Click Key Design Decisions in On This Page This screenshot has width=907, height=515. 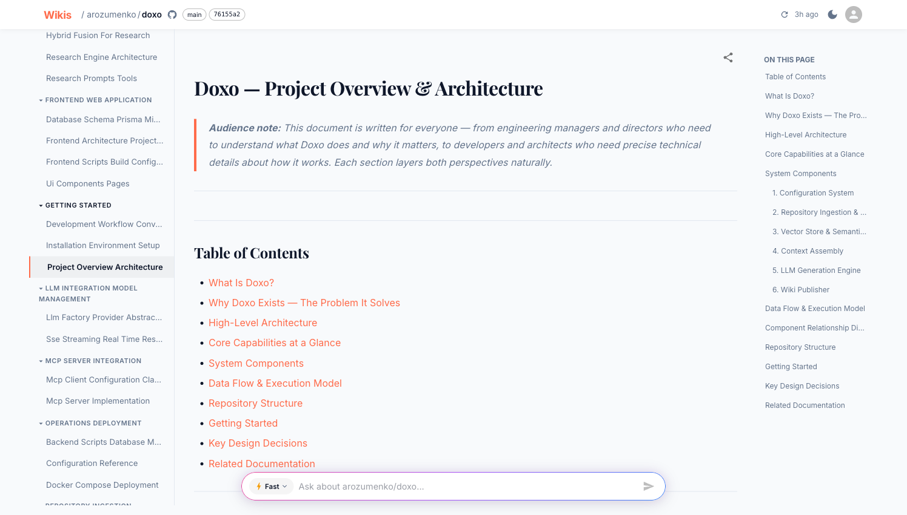tap(802, 385)
